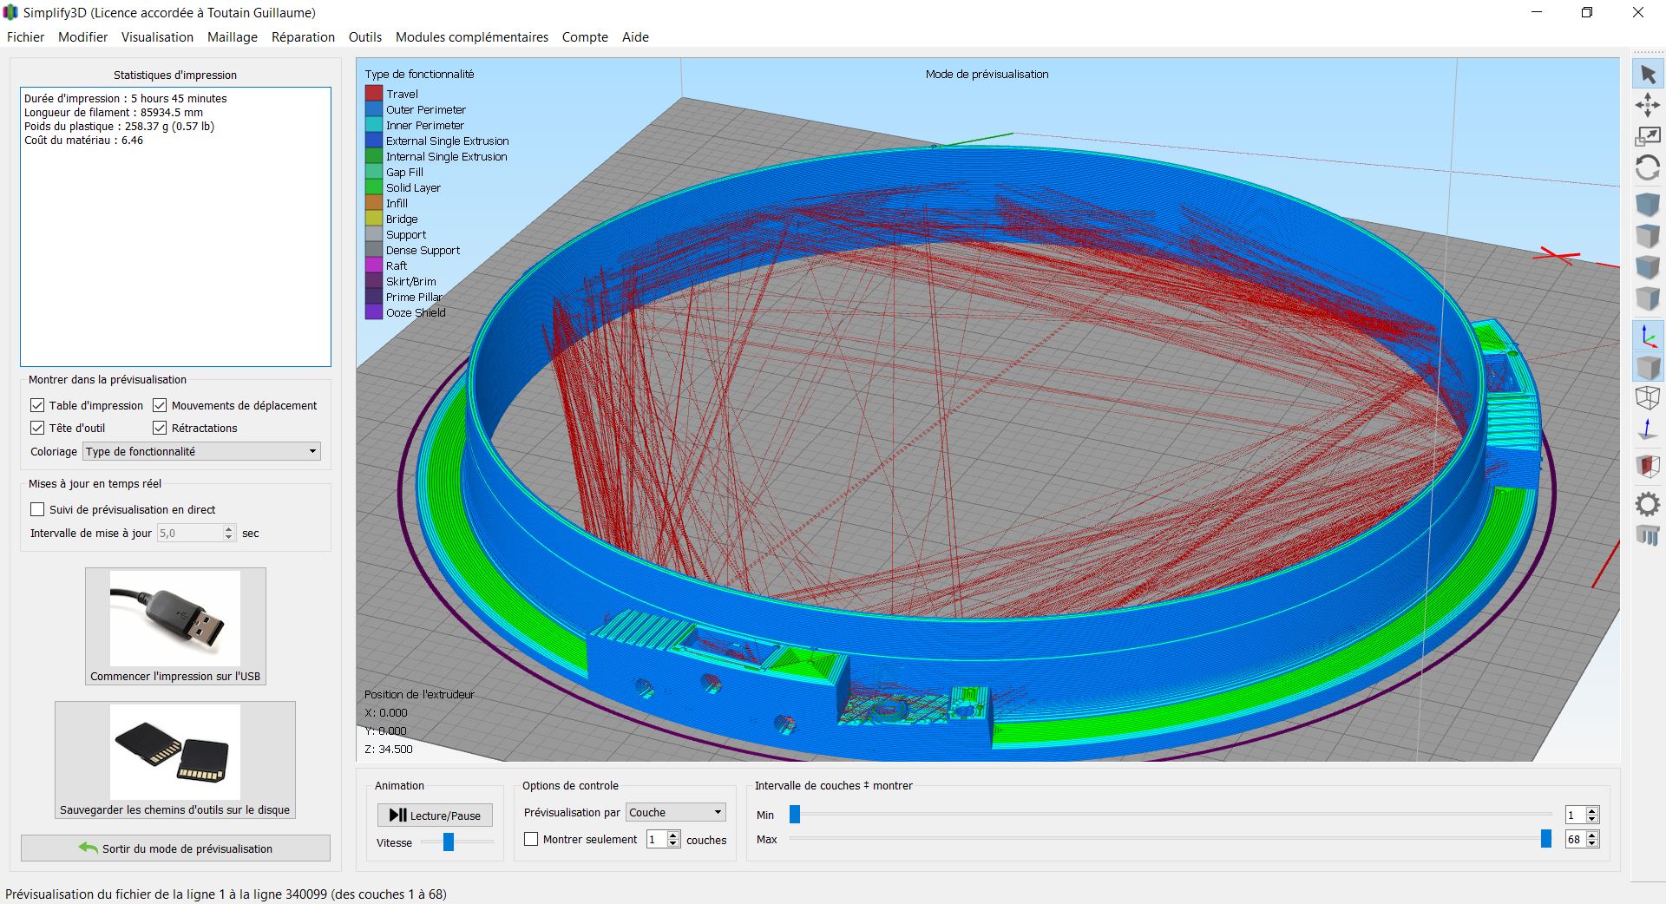Open the Maillage menu
The width and height of the screenshot is (1666, 904).
tap(232, 37)
